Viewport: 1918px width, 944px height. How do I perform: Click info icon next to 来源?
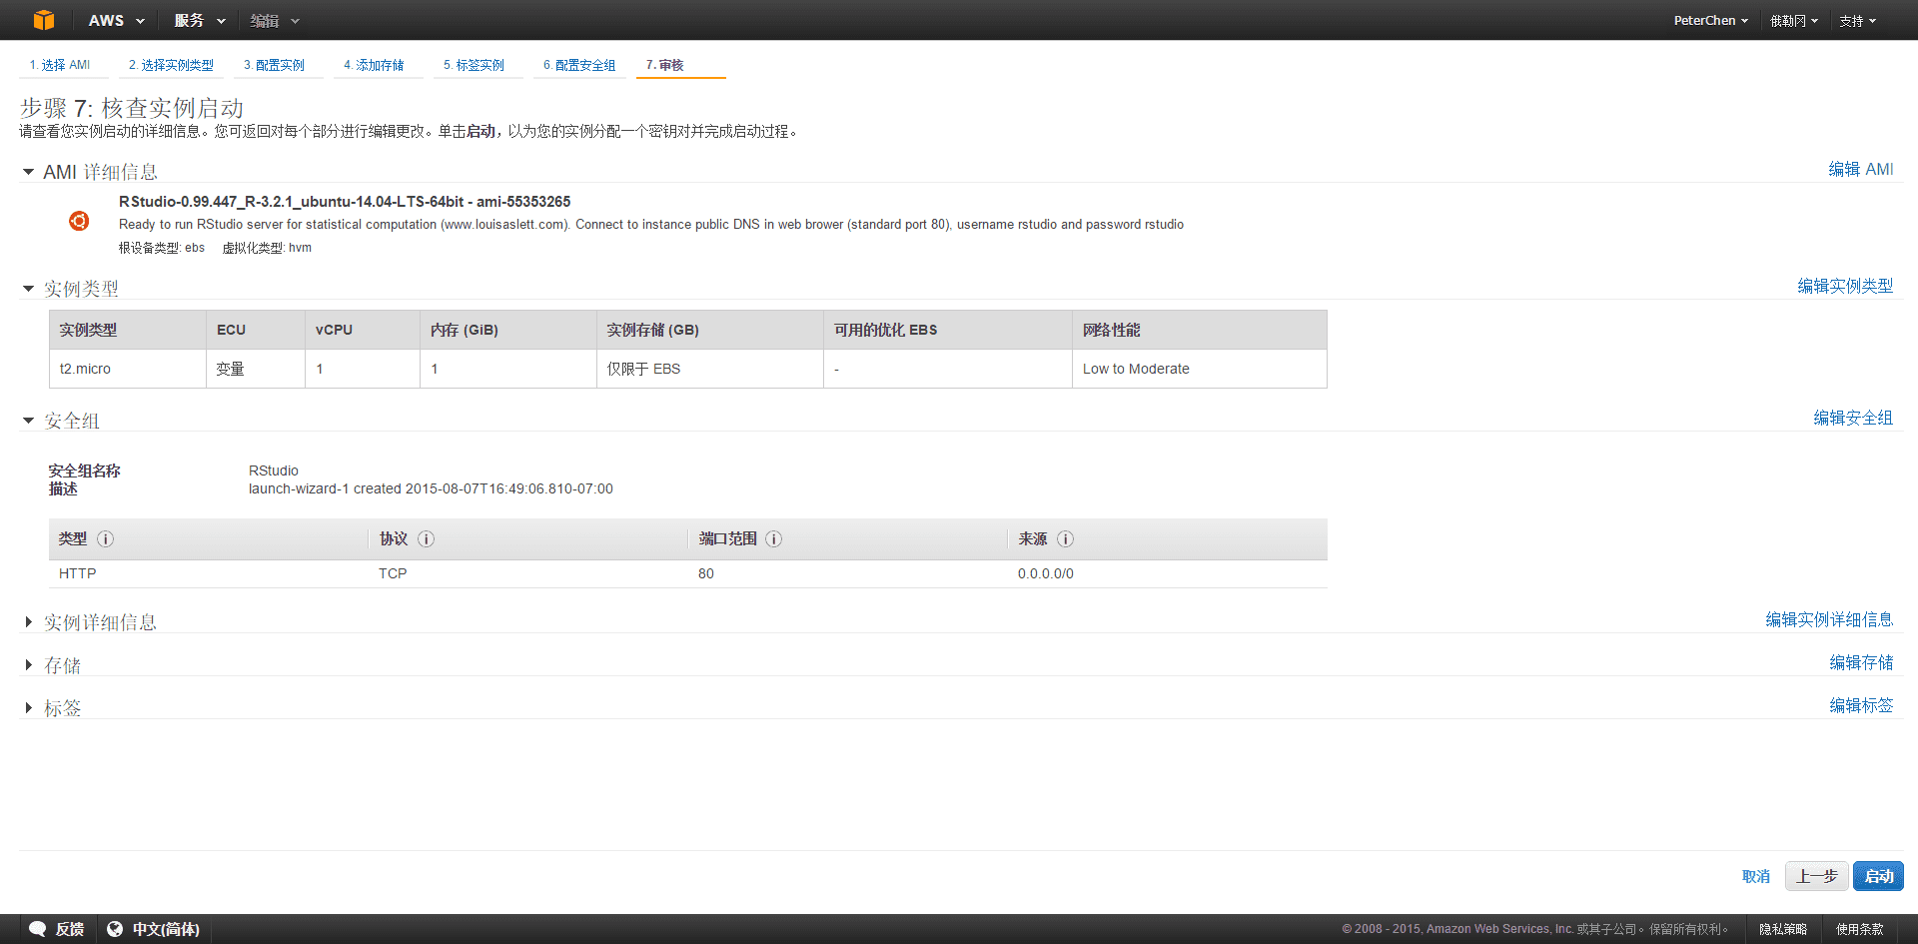click(x=1065, y=538)
